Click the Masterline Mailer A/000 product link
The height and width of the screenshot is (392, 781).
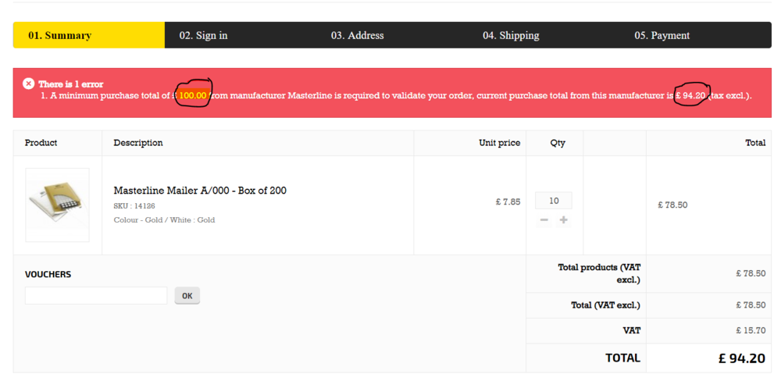200,191
